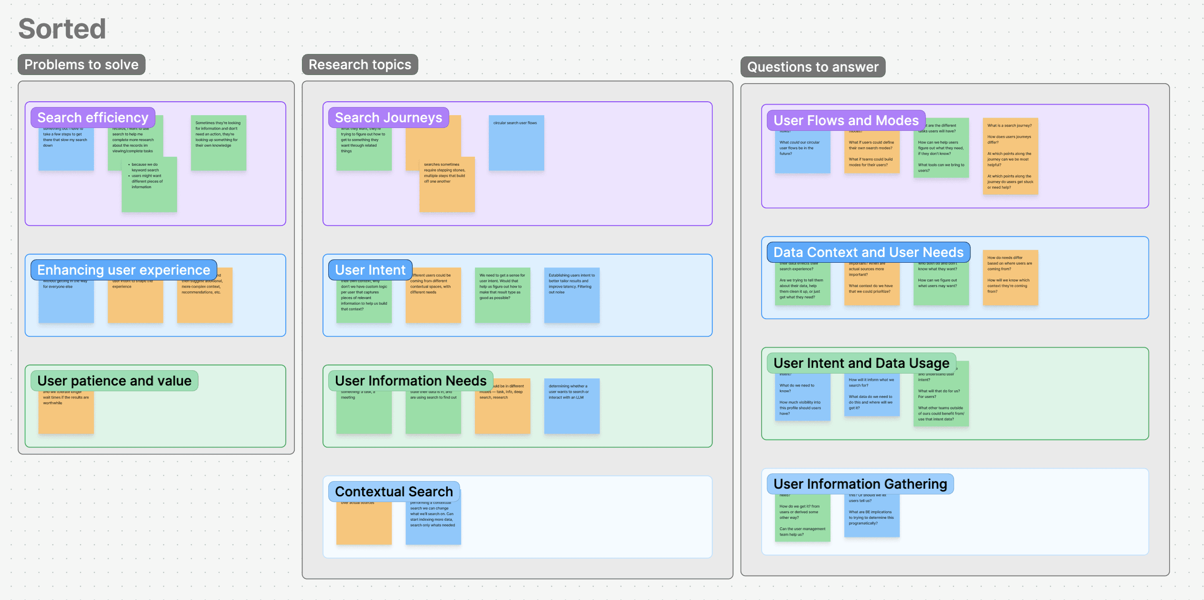Viewport: 1204px width, 600px height.
Task: Click the 'User Information Needs' label
Action: coord(410,381)
